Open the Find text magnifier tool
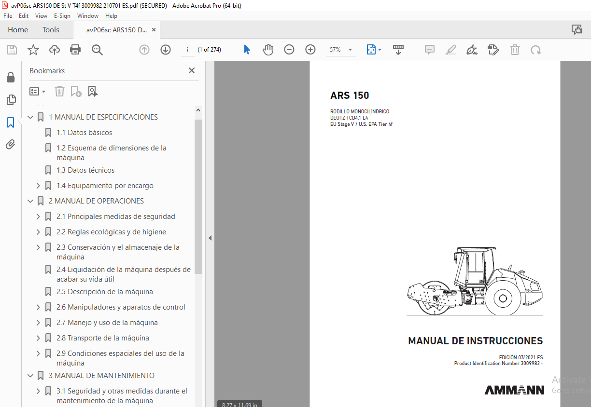Viewport: 591px width, 407px height. (x=97, y=50)
